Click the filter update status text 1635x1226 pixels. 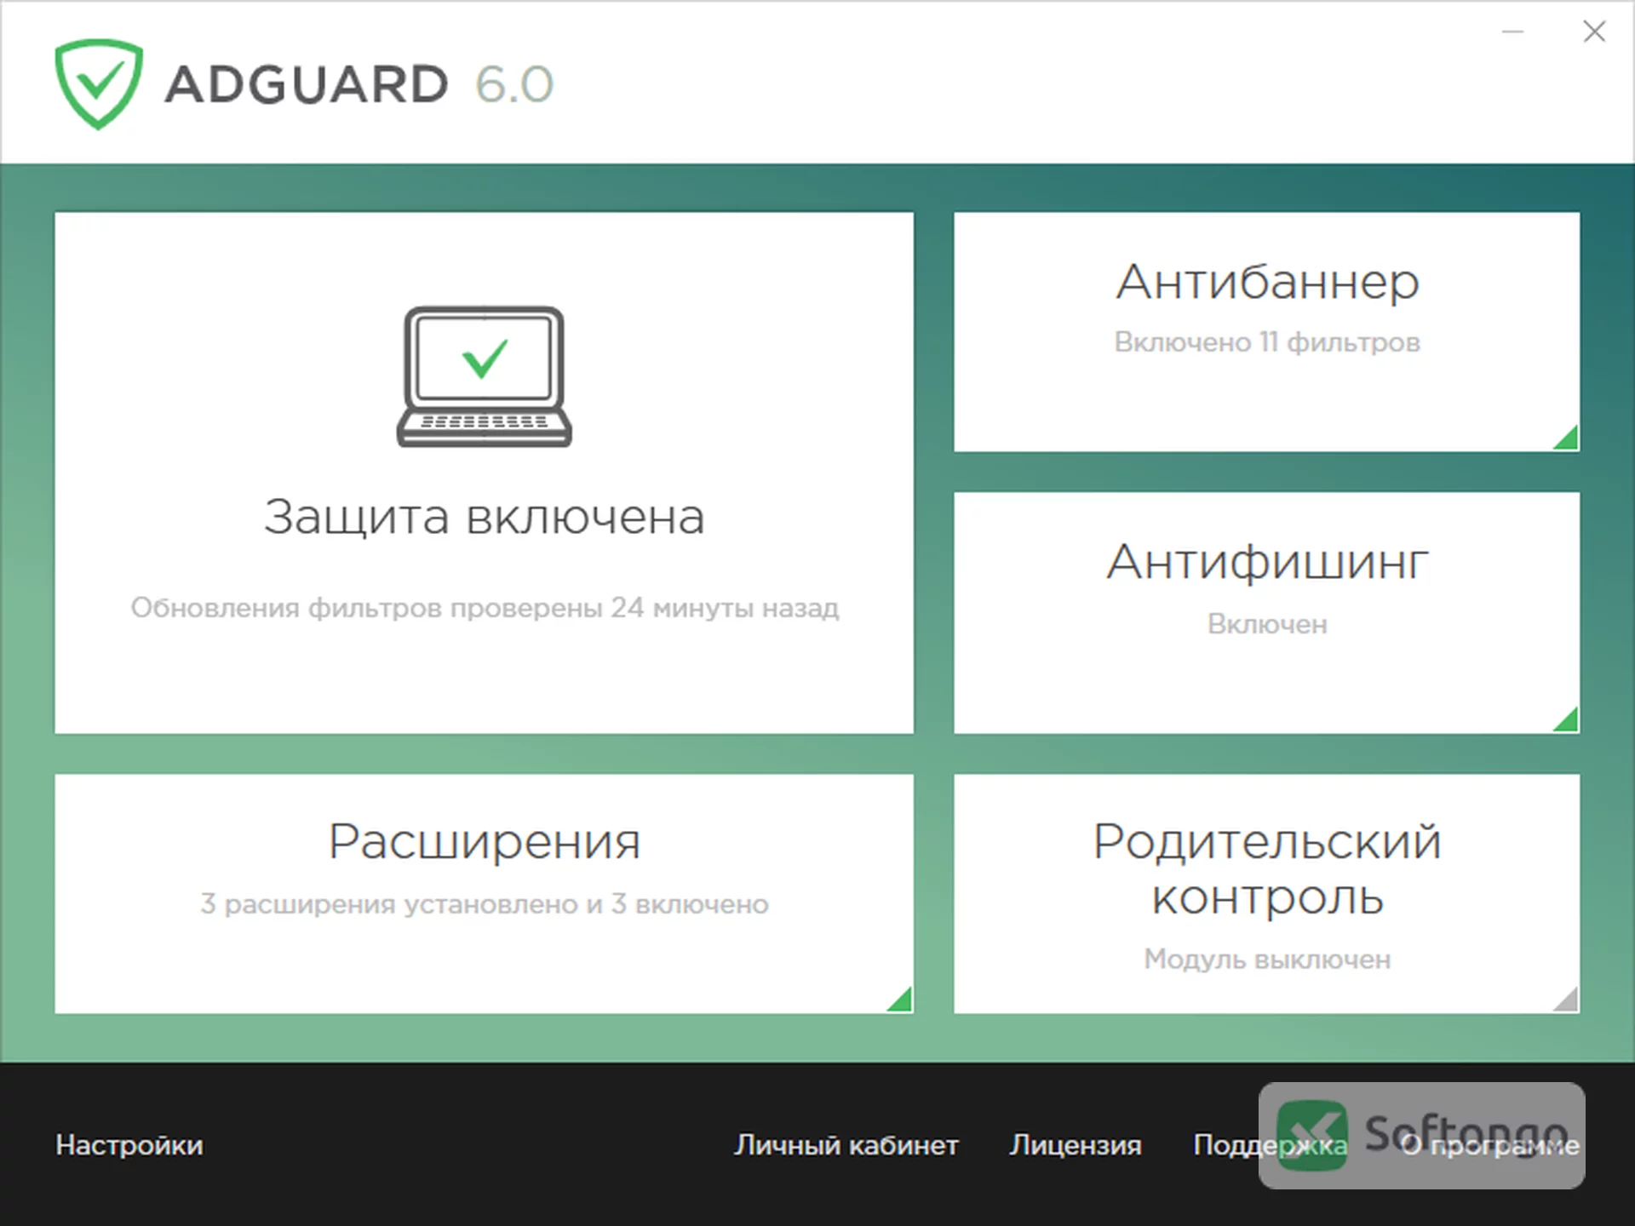pos(484,608)
